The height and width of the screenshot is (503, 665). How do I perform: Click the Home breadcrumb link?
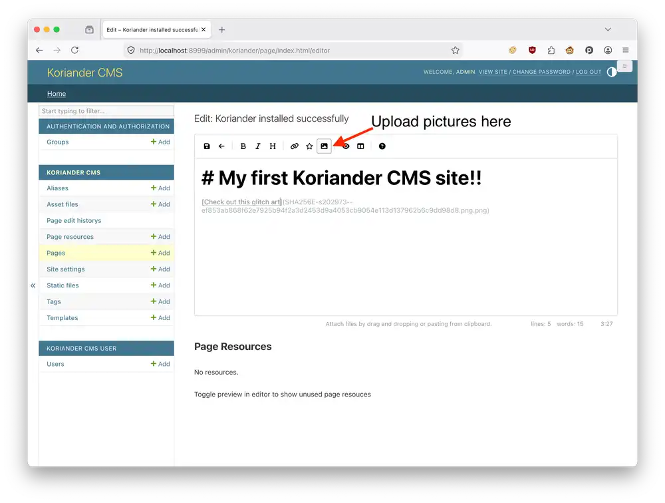click(57, 93)
